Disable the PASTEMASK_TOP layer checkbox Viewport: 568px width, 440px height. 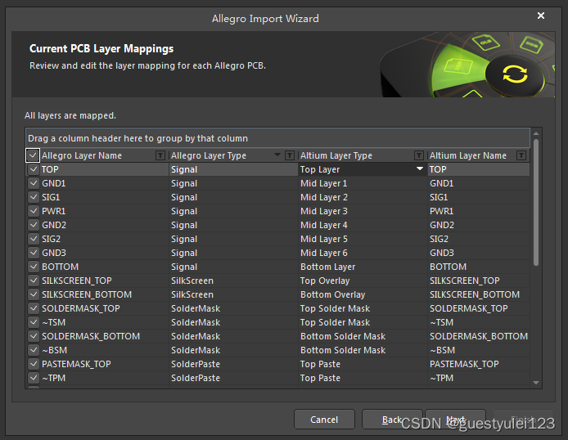click(x=33, y=364)
